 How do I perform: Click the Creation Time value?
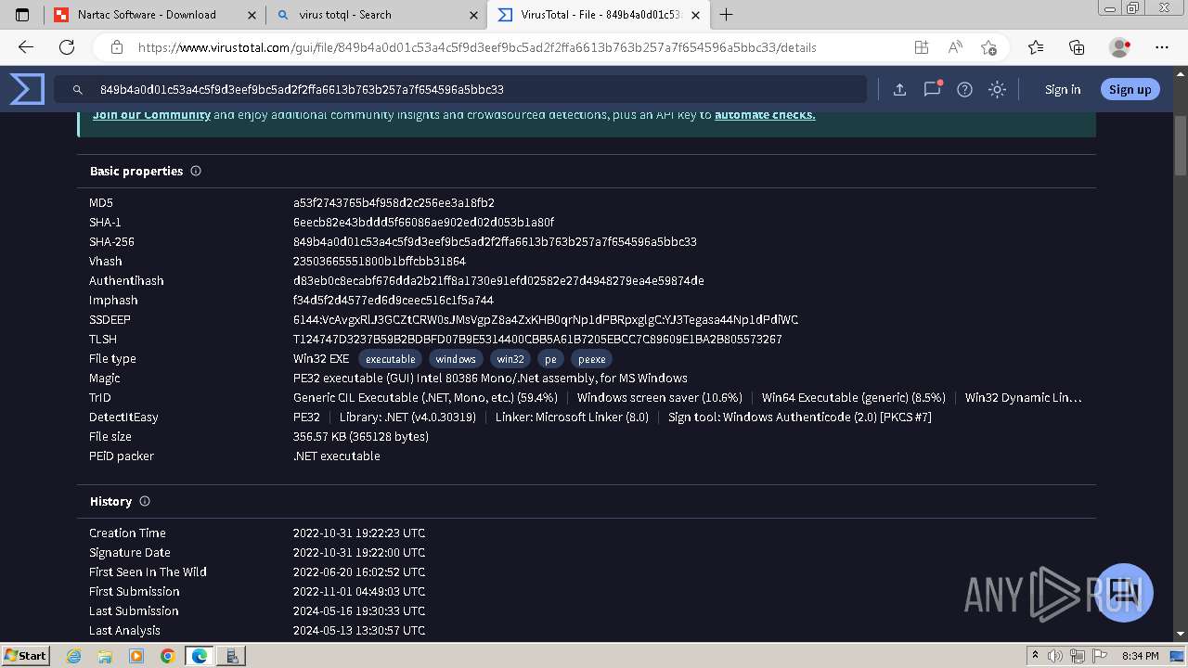point(359,533)
